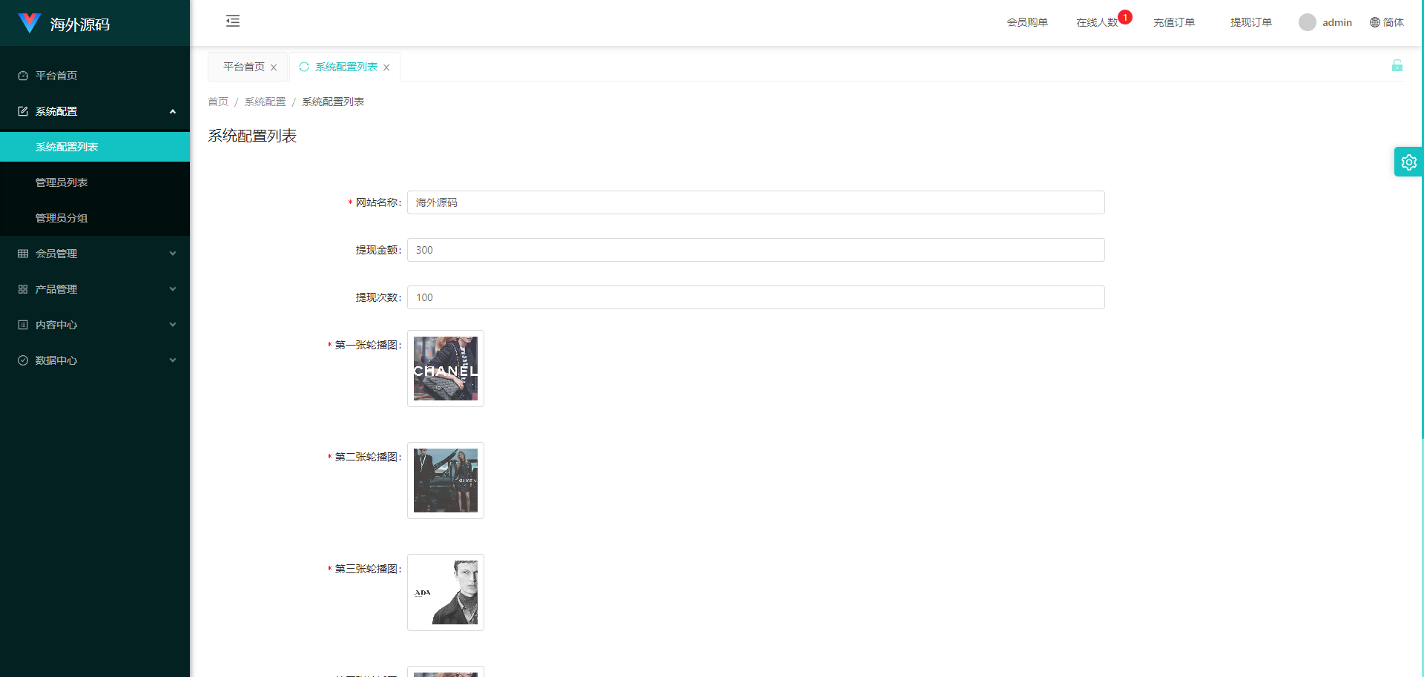Open 在线人数 notification link
Viewport: 1424px width, 677px height.
click(1097, 22)
